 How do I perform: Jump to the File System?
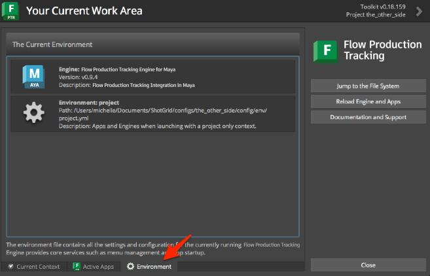pyautogui.click(x=368, y=86)
